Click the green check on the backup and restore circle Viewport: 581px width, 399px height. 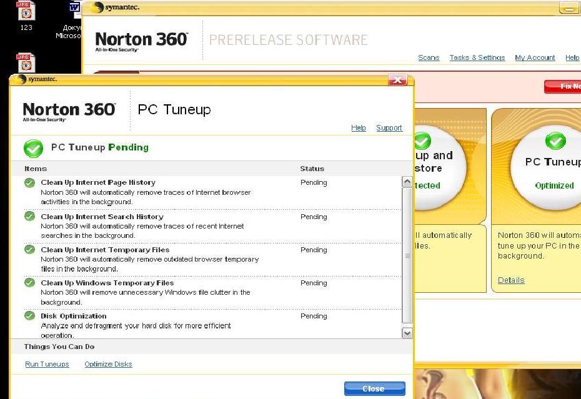pyautogui.click(x=422, y=140)
